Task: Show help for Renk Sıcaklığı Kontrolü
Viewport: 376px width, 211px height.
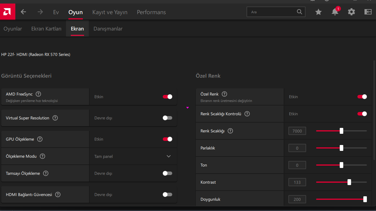Action: pos(247,114)
